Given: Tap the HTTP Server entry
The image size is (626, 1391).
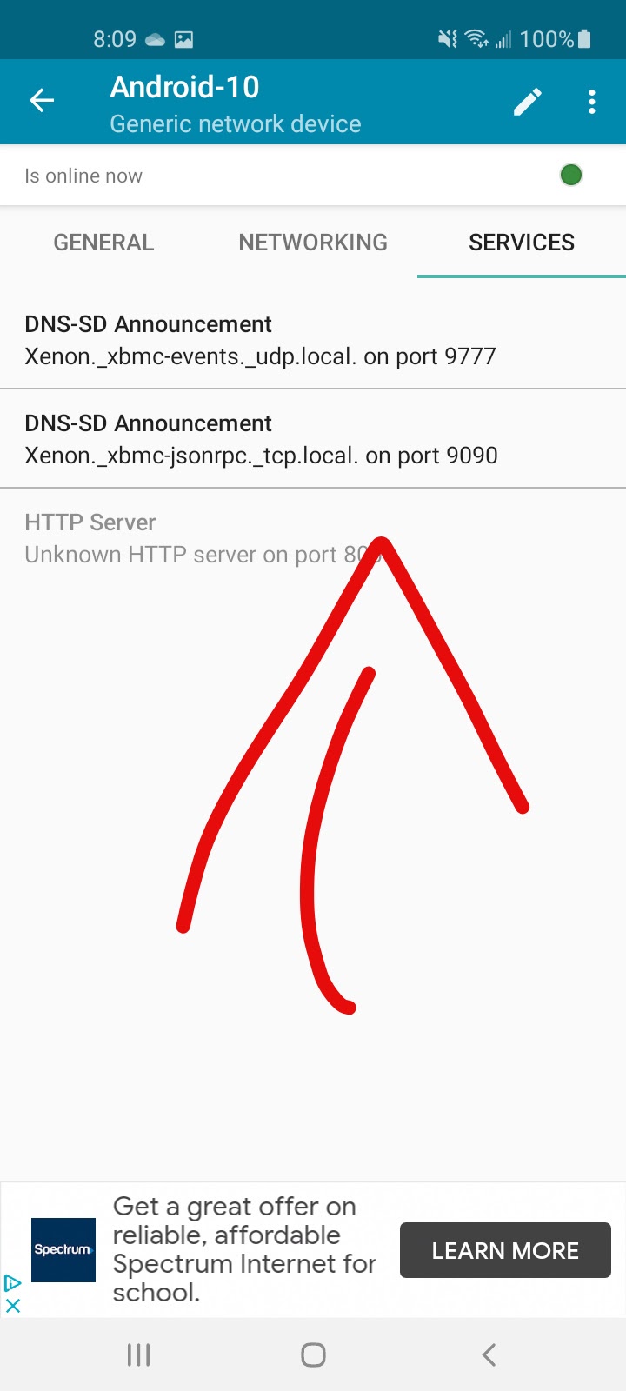Looking at the screenshot, I should [x=313, y=538].
